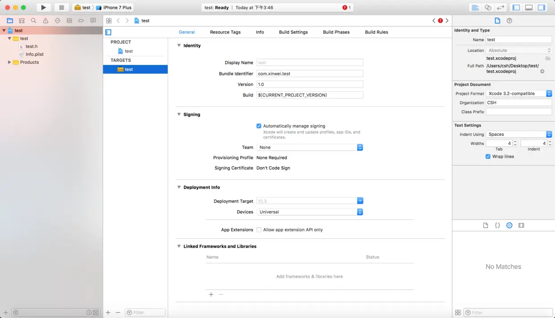Jump to next issue arrow

point(447,21)
